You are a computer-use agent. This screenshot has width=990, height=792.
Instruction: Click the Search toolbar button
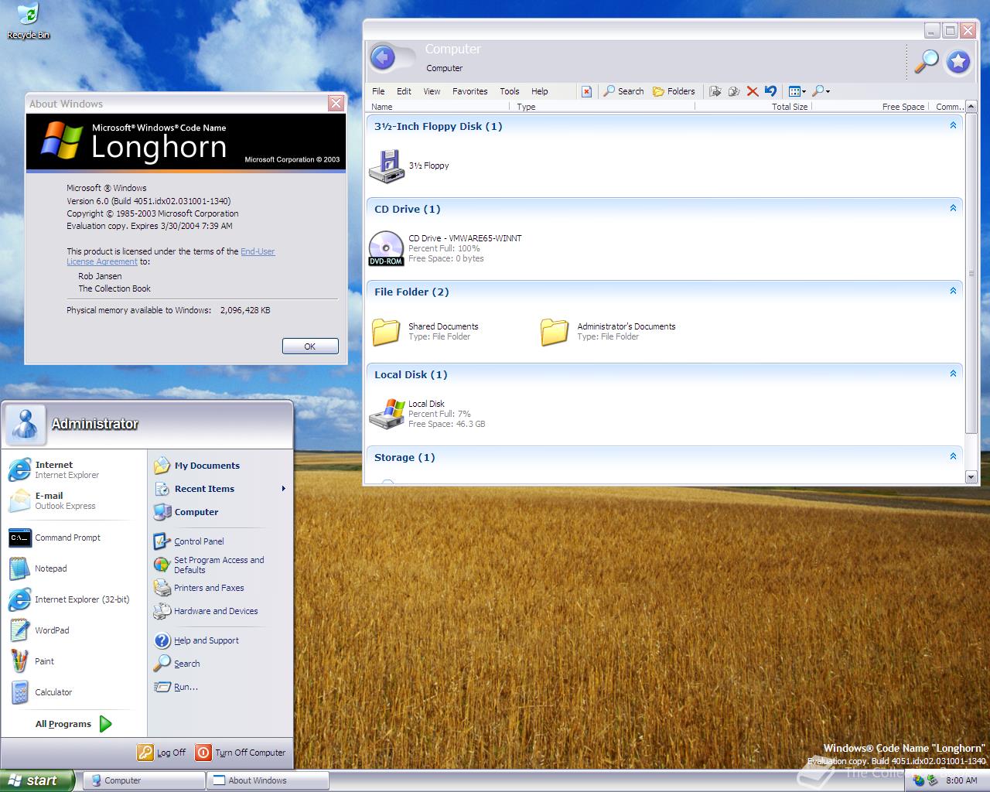pyautogui.click(x=624, y=91)
